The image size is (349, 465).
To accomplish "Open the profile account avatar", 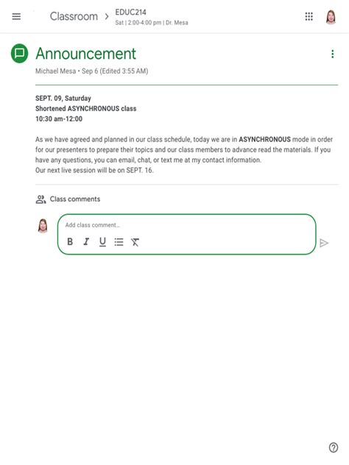I will point(331,17).
